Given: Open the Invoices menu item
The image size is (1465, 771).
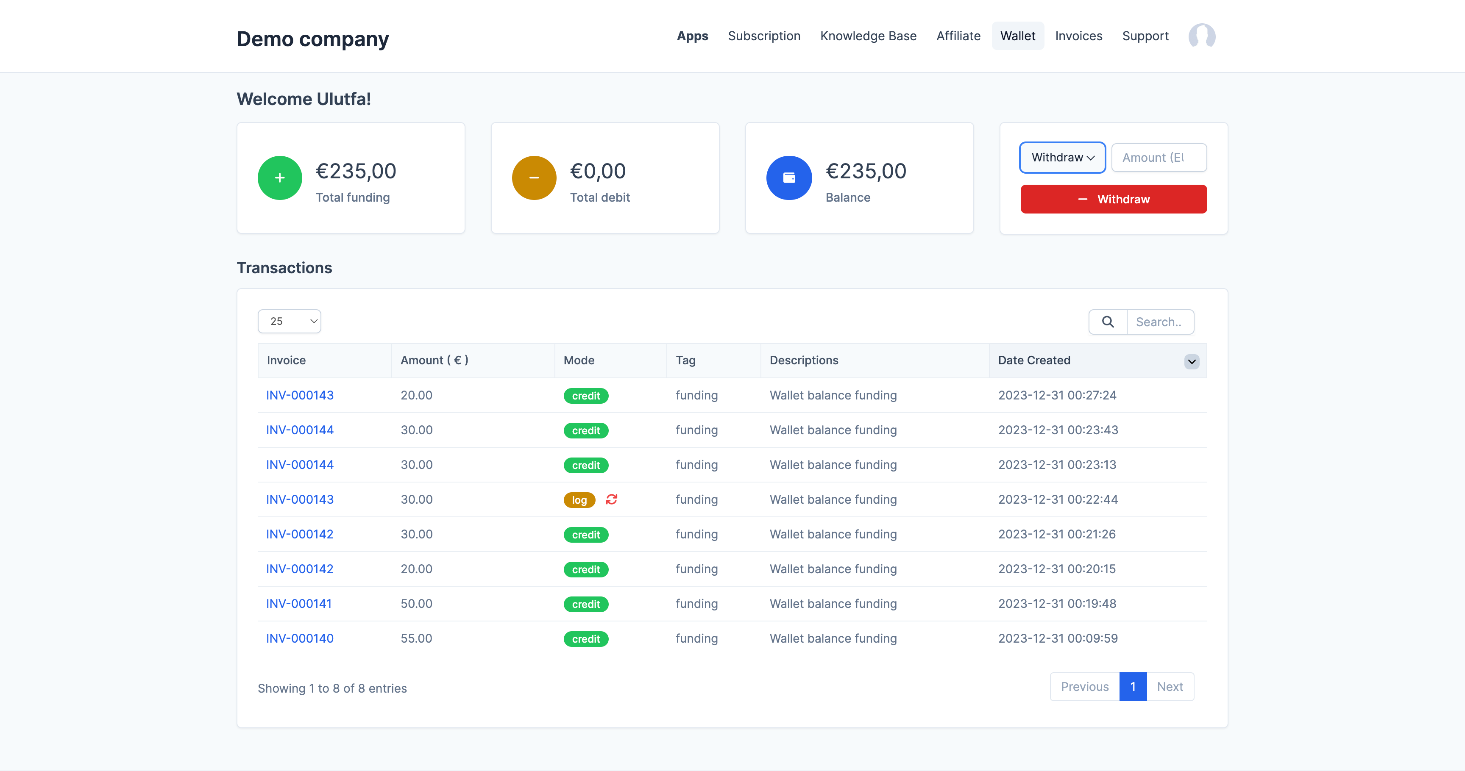Looking at the screenshot, I should pos(1078,36).
